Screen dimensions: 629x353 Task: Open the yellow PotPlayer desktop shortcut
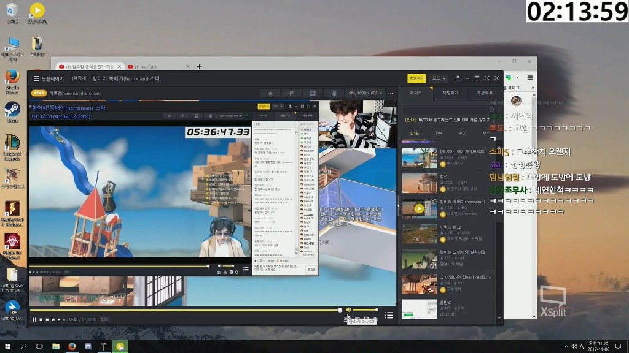click(x=37, y=13)
